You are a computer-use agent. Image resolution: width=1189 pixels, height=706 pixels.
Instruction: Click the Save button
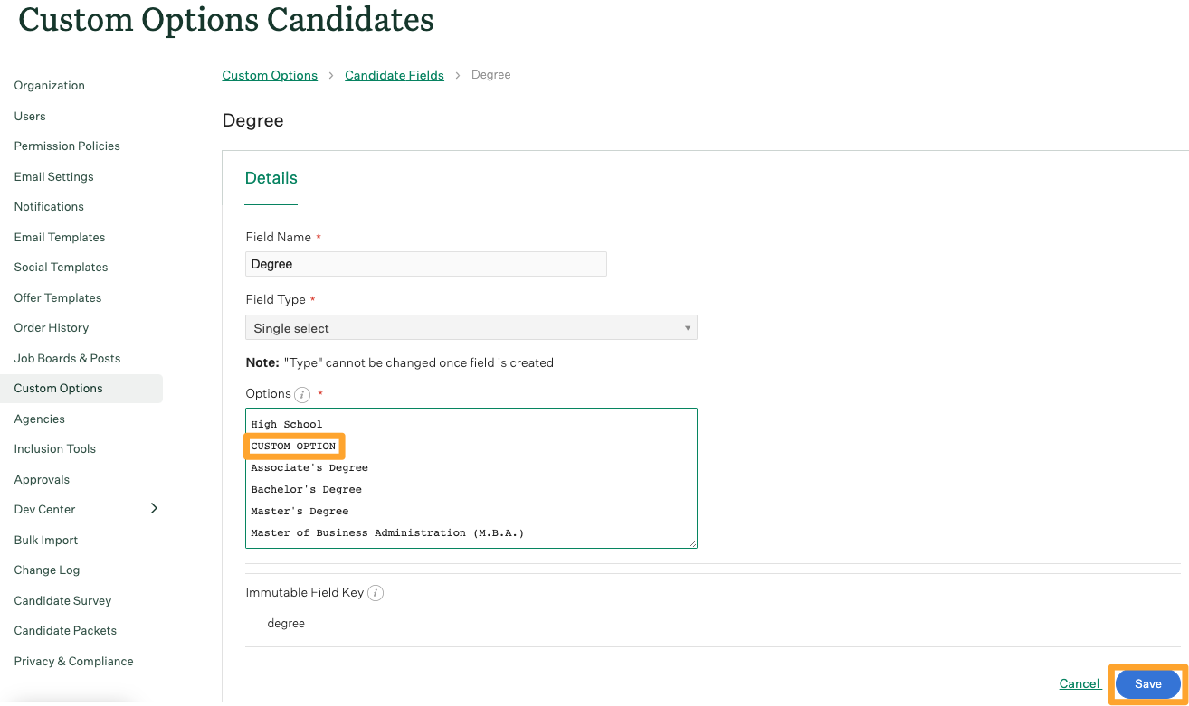(1147, 684)
